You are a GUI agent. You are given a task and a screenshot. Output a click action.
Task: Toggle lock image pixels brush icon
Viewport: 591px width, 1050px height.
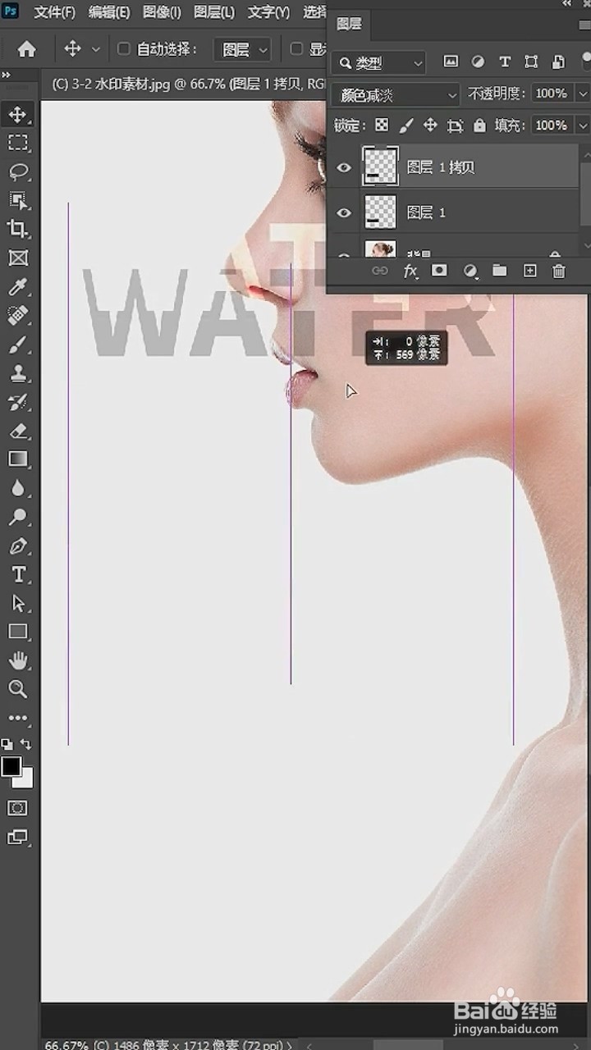tap(405, 126)
